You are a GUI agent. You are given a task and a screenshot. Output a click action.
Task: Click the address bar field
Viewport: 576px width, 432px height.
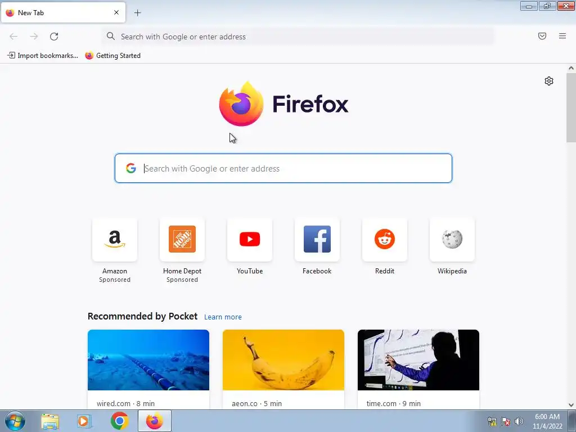click(298, 37)
